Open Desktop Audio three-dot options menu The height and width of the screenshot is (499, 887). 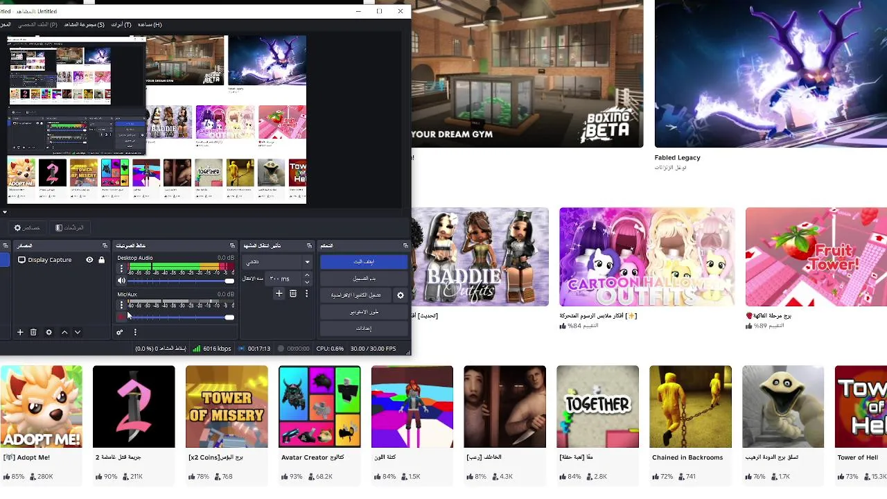pos(121,268)
